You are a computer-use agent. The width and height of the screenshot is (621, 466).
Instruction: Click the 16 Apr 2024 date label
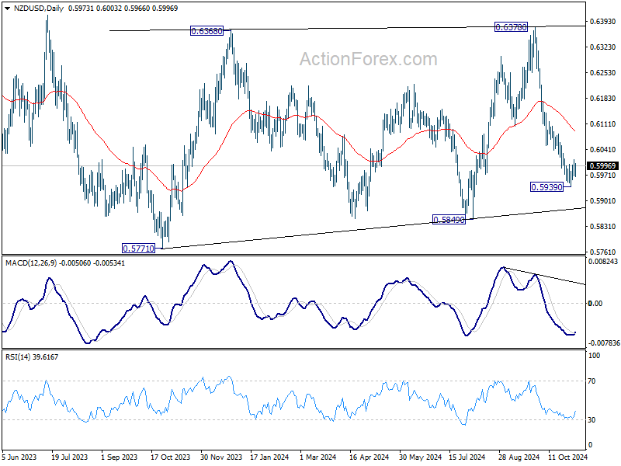(369, 457)
